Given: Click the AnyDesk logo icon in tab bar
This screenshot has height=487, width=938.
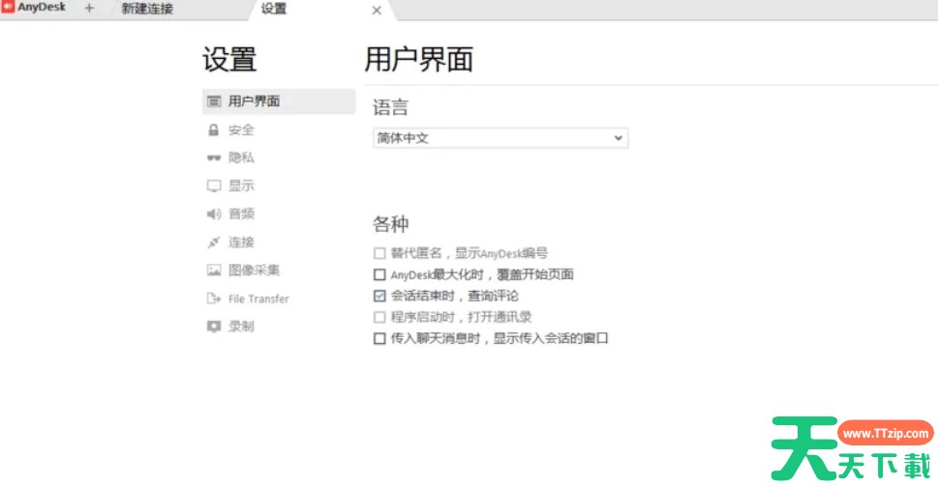Looking at the screenshot, I should point(8,7).
